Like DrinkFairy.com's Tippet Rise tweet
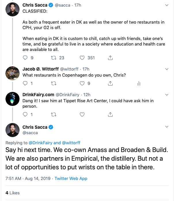 coord(82,114)
